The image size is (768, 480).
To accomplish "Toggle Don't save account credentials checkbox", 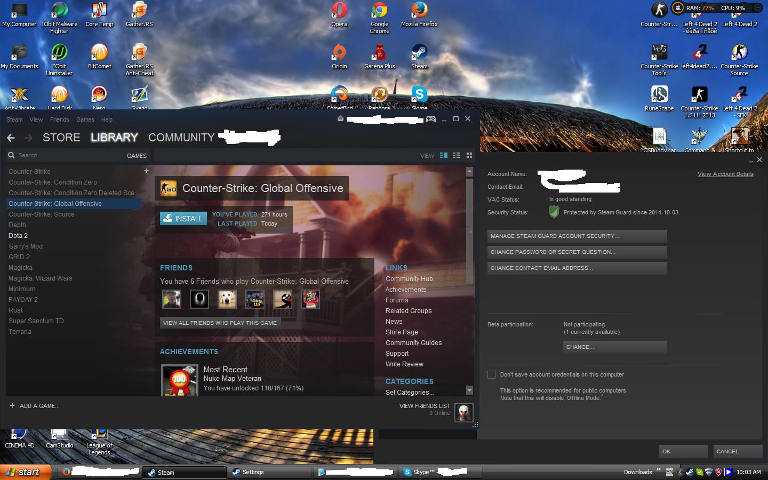I will pyautogui.click(x=491, y=375).
